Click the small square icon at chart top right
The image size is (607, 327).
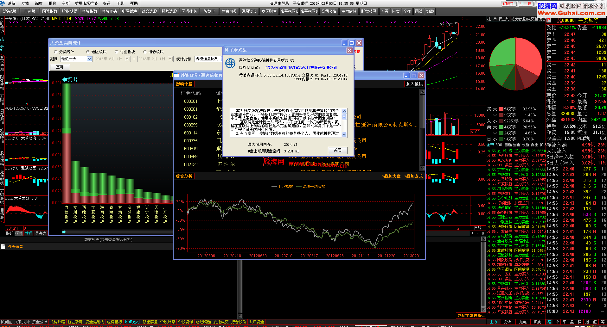tap(467, 18)
